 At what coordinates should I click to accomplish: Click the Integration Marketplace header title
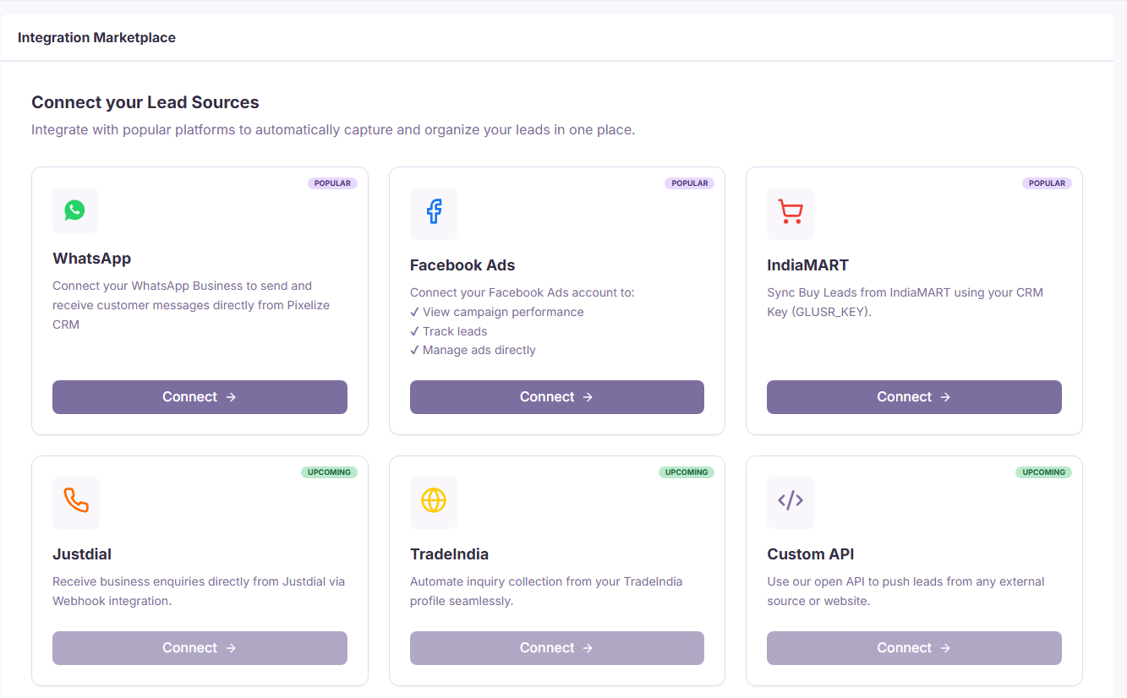pos(96,38)
